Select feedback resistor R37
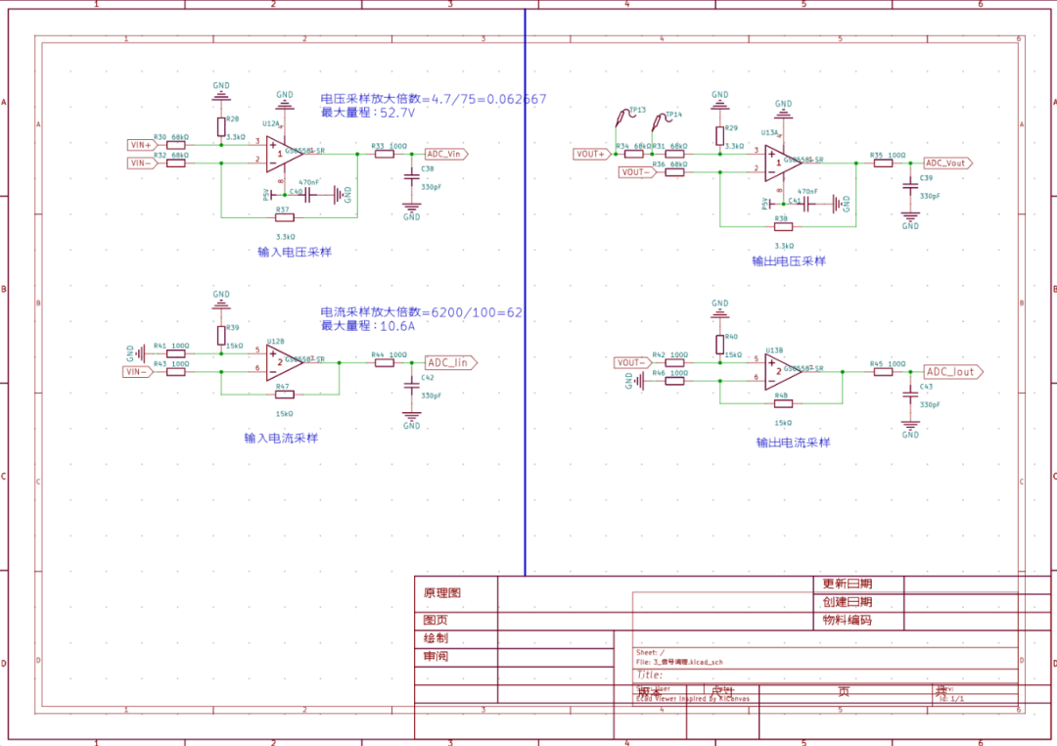The height and width of the screenshot is (746, 1057). (x=285, y=217)
